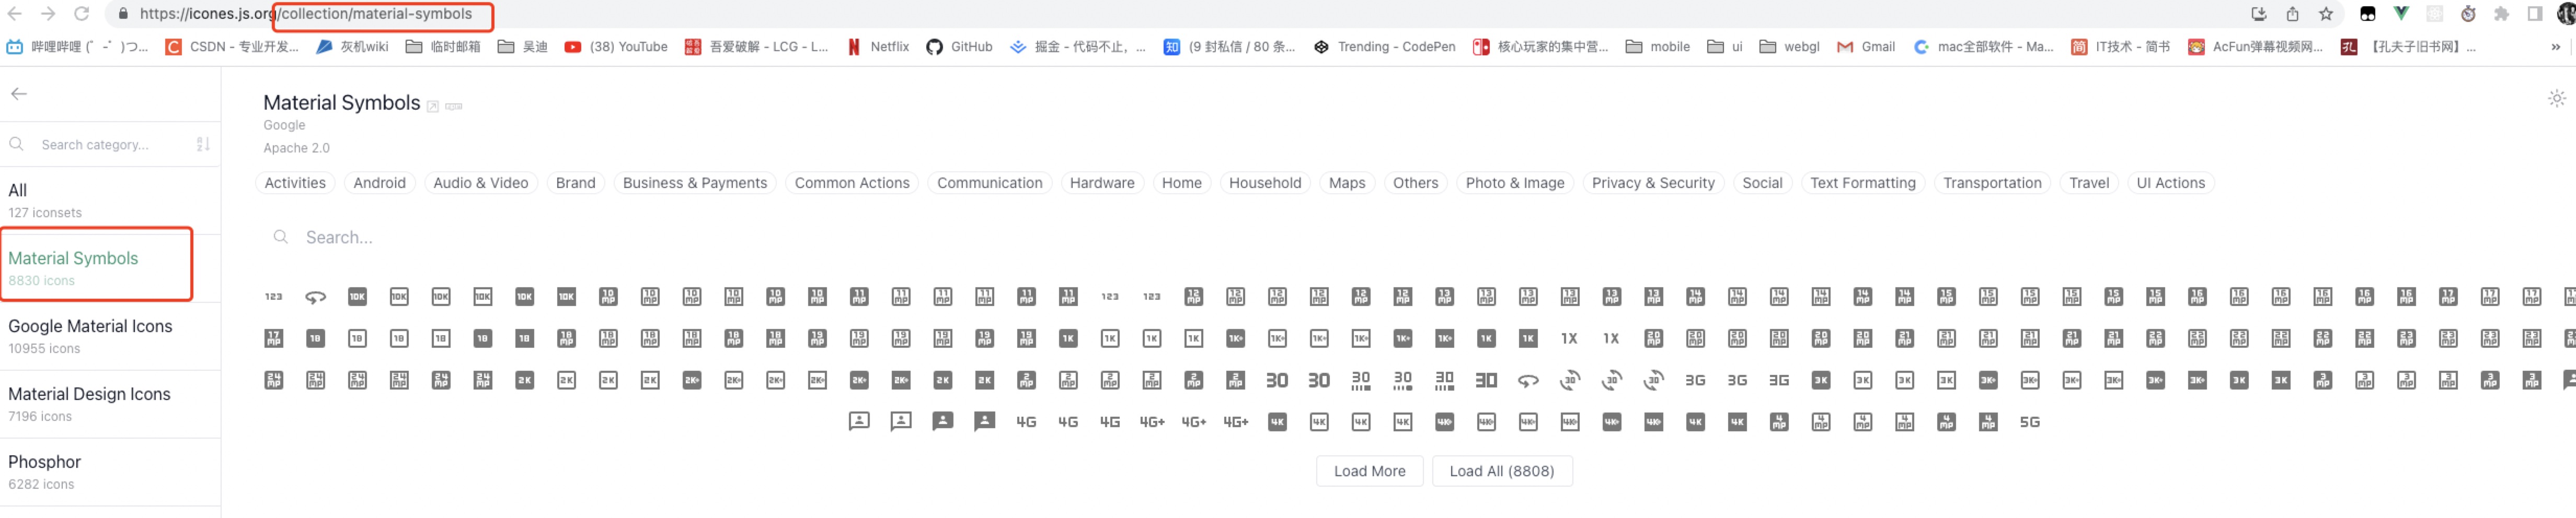Click the sort icon beside Search category
This screenshot has height=518, width=2576.
203,145
